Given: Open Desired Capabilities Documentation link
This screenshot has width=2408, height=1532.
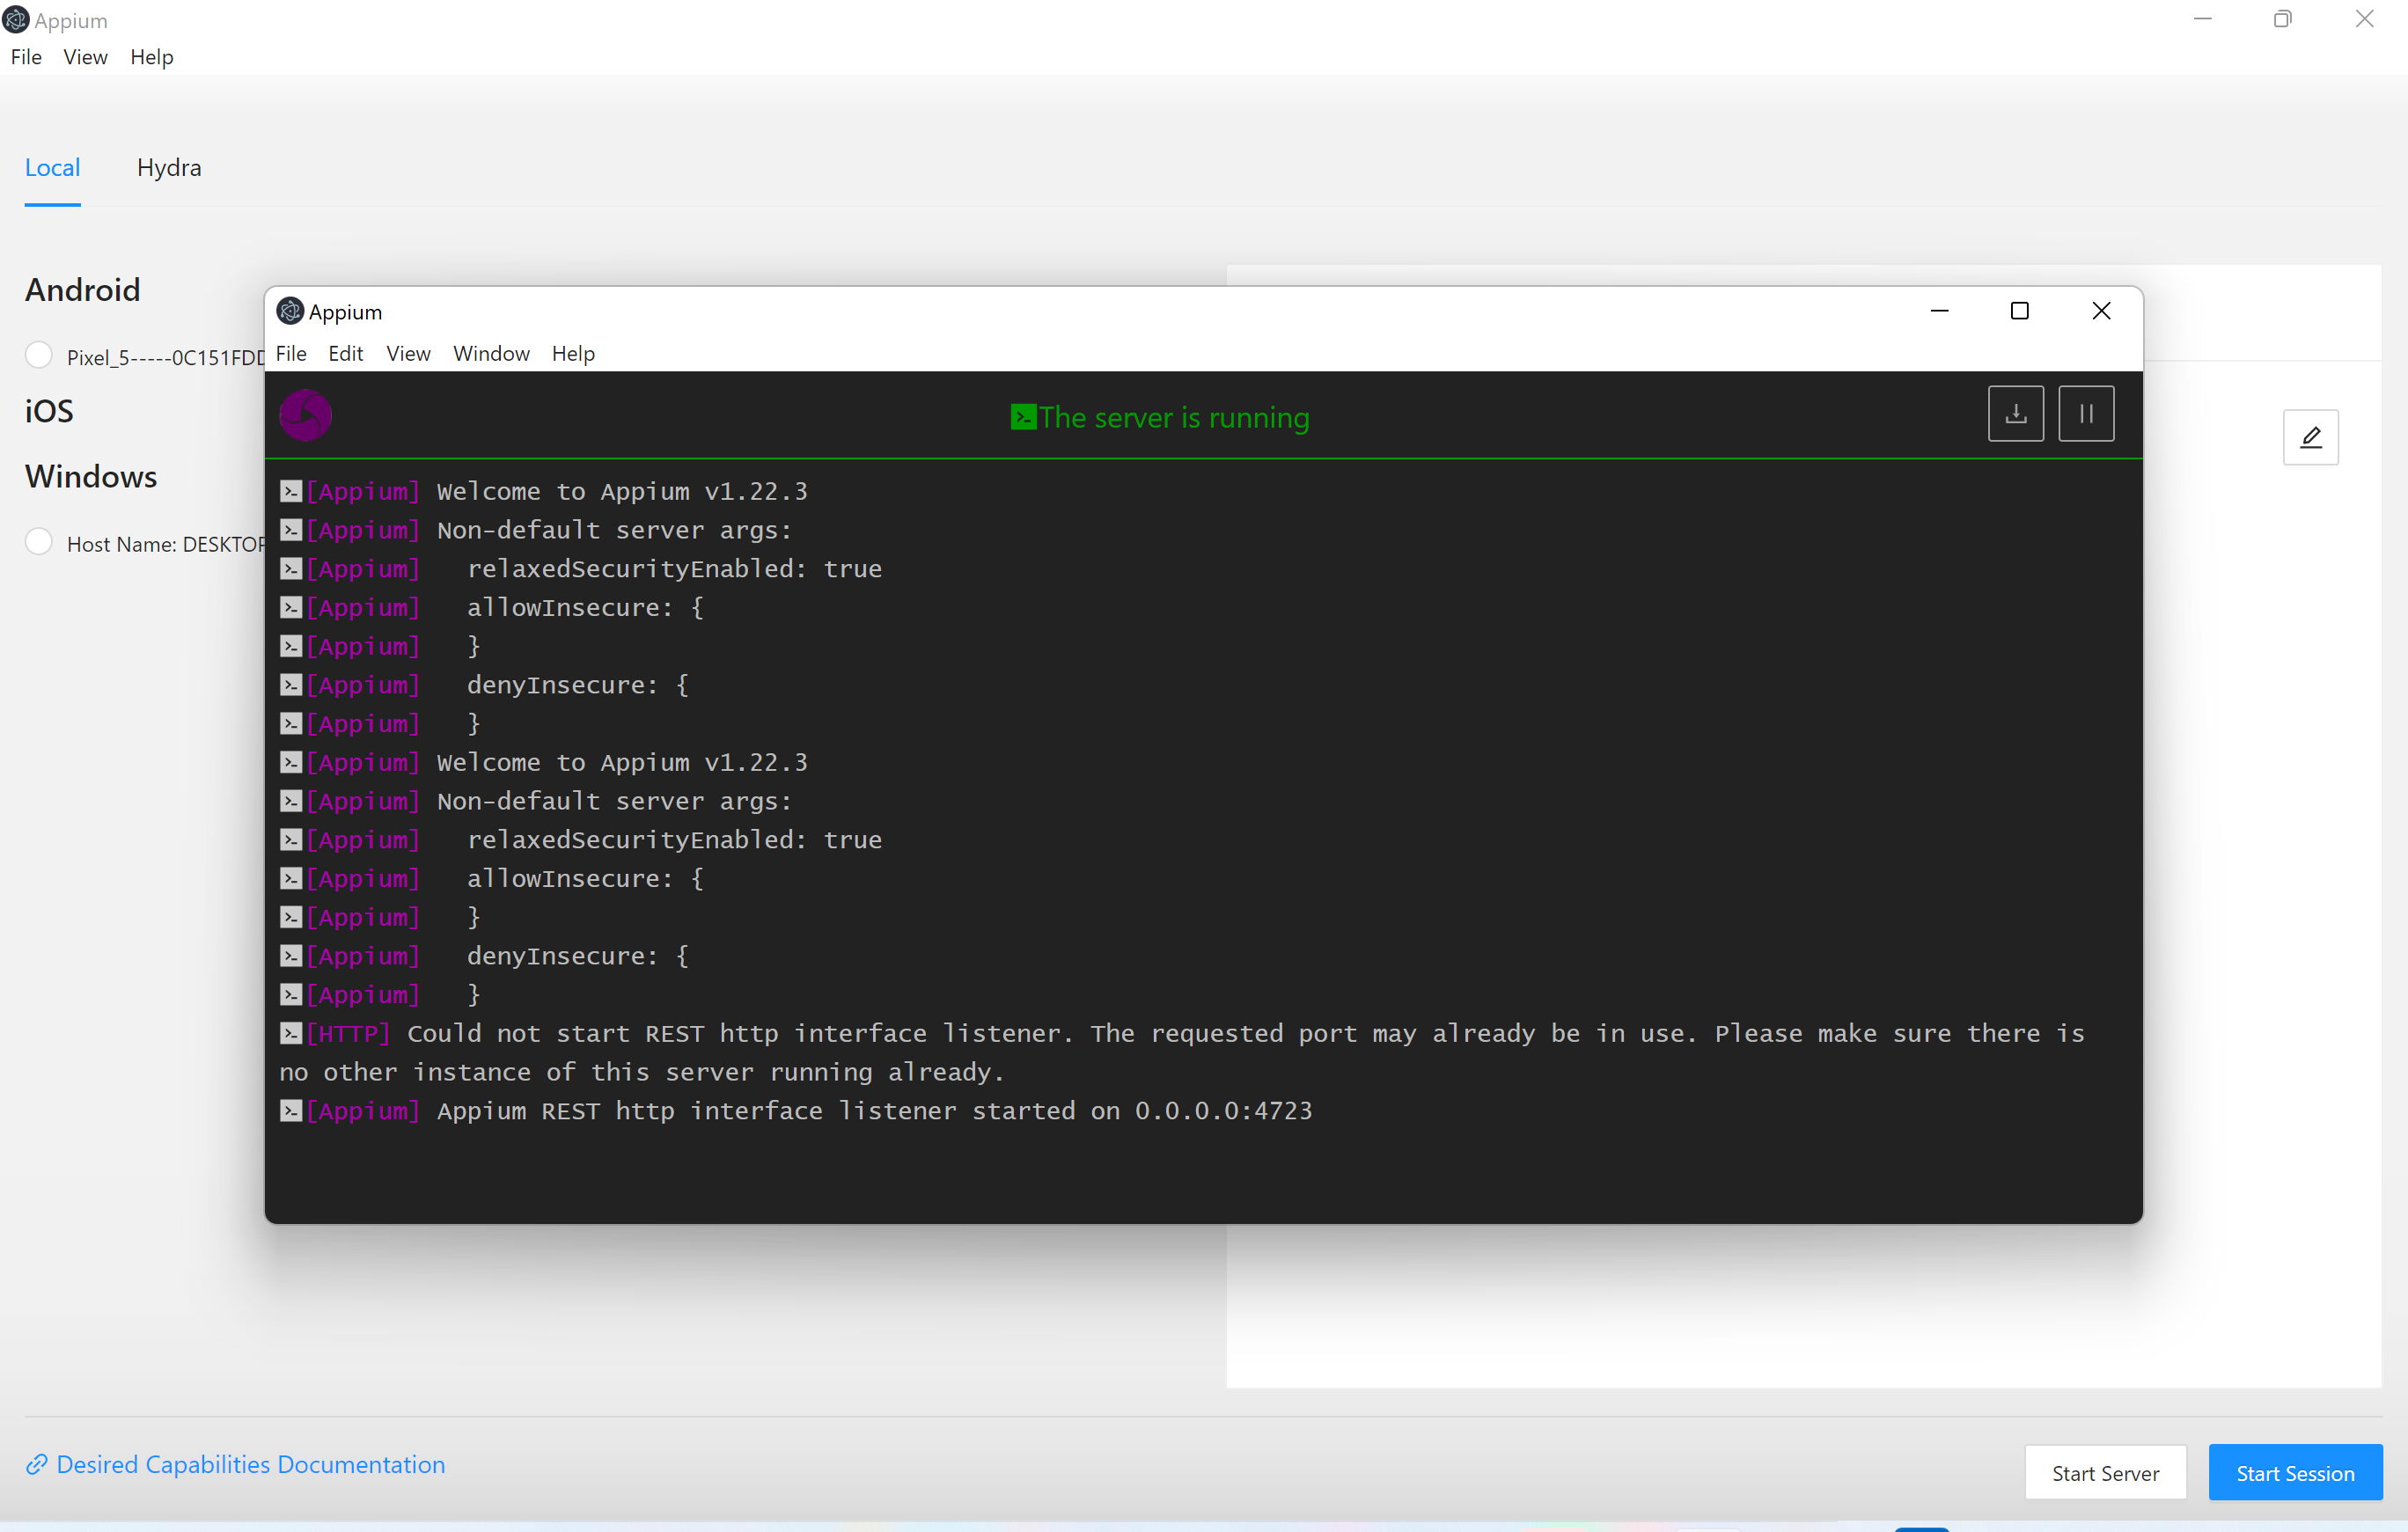Looking at the screenshot, I should click(250, 1464).
